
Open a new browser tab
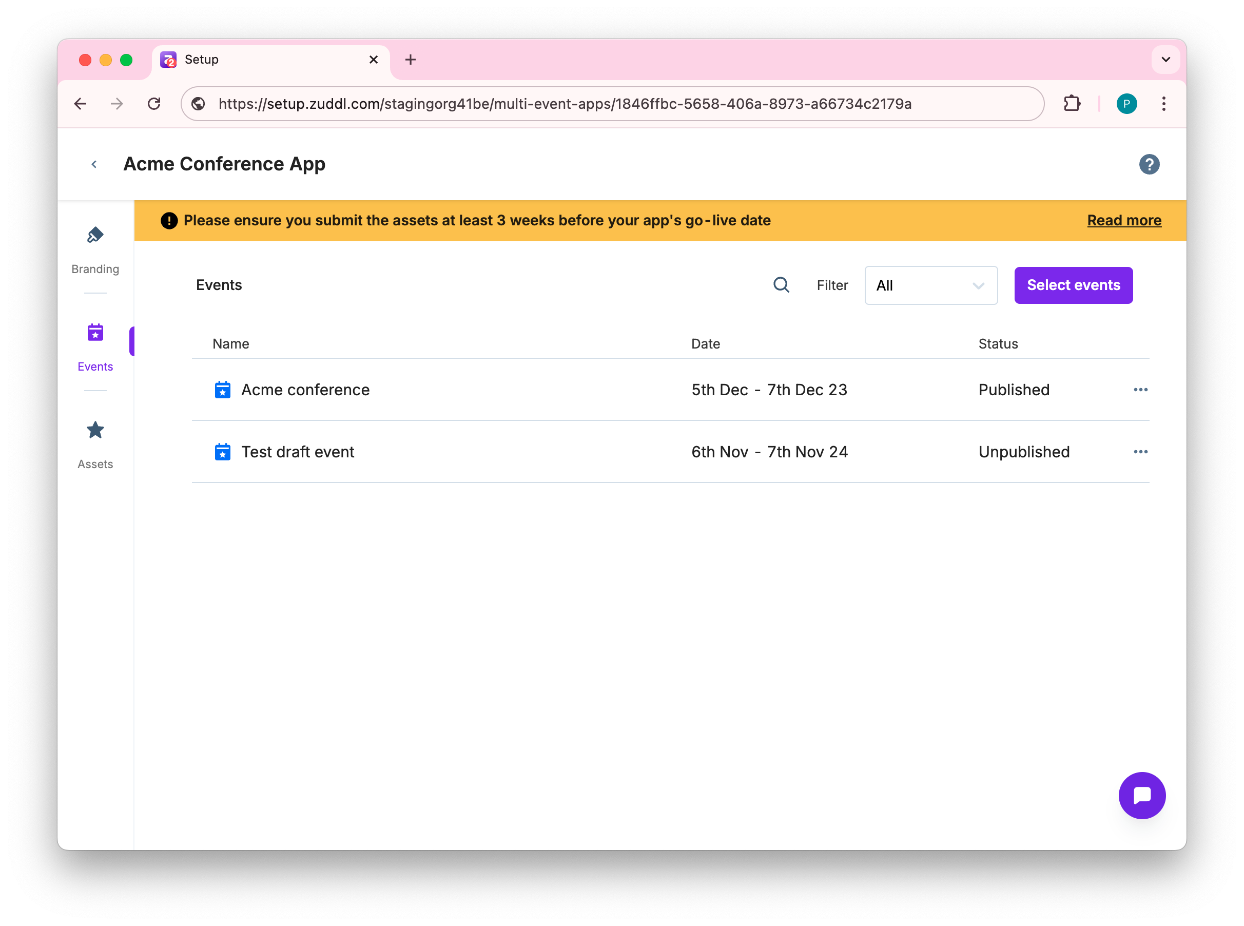point(410,60)
